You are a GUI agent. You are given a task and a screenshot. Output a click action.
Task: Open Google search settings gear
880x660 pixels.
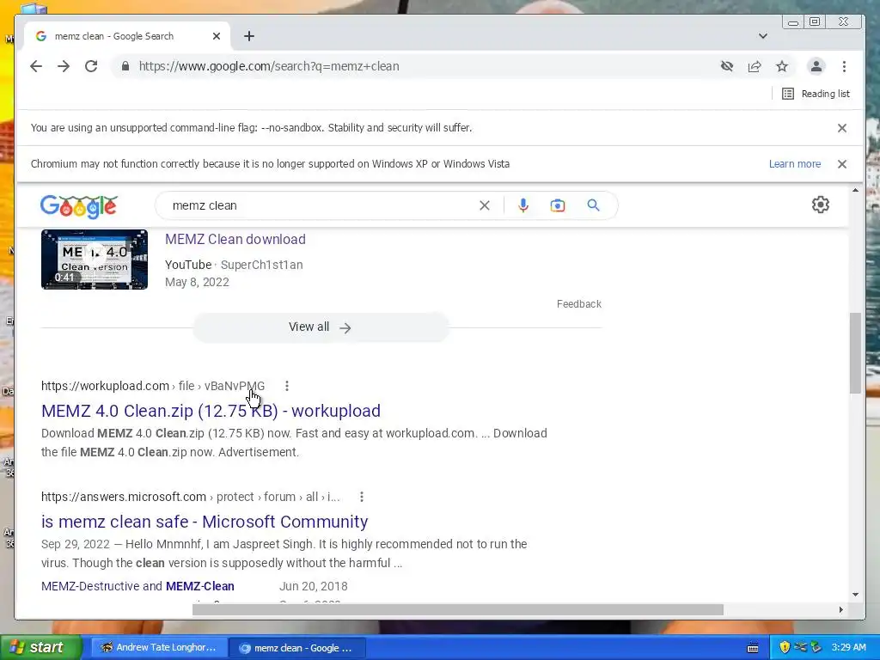click(x=821, y=205)
